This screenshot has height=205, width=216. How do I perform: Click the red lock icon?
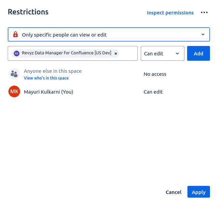coord(15,35)
